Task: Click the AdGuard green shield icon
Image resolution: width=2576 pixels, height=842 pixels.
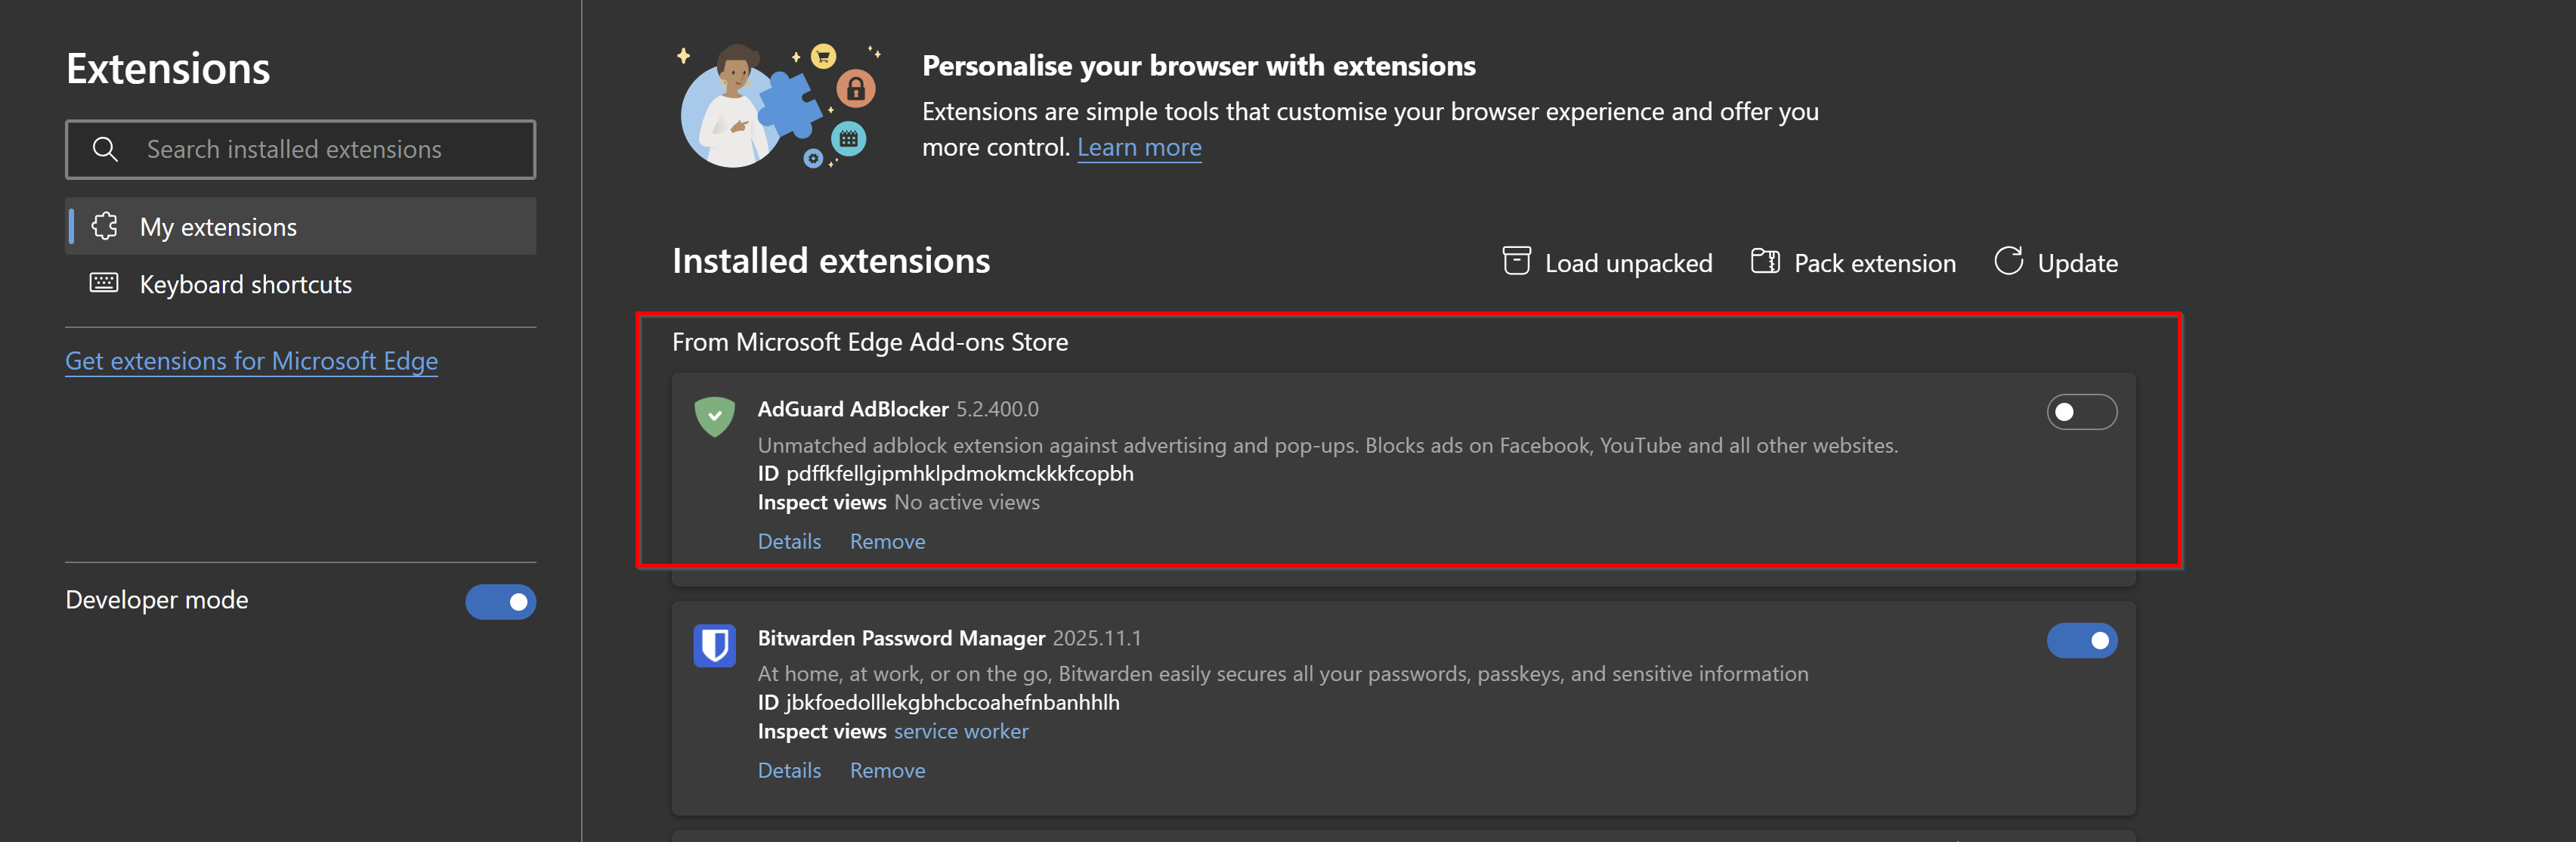Action: pyautogui.click(x=715, y=416)
